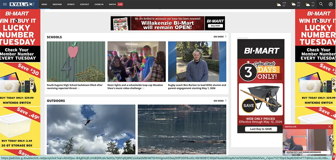Viewport: 336px width, 160px height.
Task: Open the lake with driftwood thumbnail
Action: coord(182,129)
